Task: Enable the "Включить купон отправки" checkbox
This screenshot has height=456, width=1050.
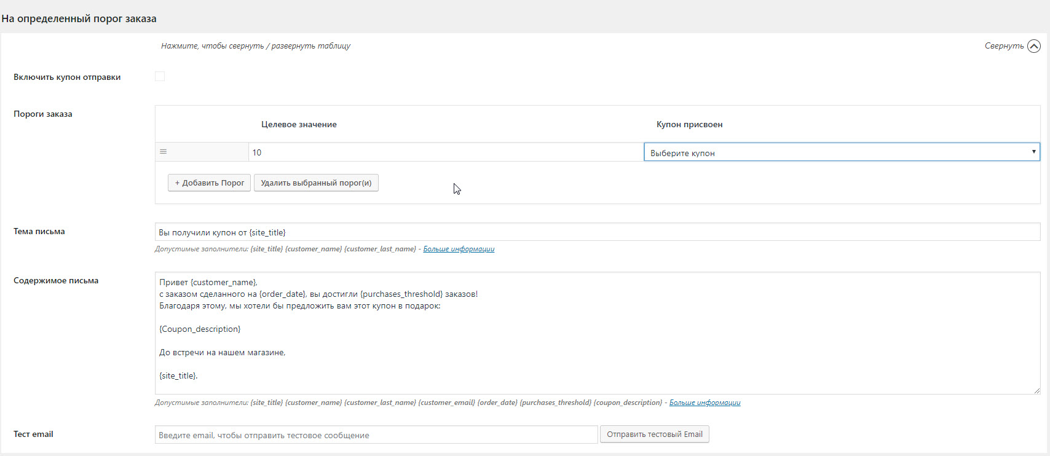Action: pos(160,77)
